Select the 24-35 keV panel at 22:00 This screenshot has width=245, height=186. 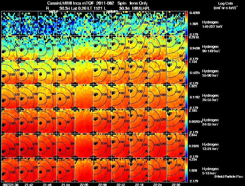tap(84, 121)
